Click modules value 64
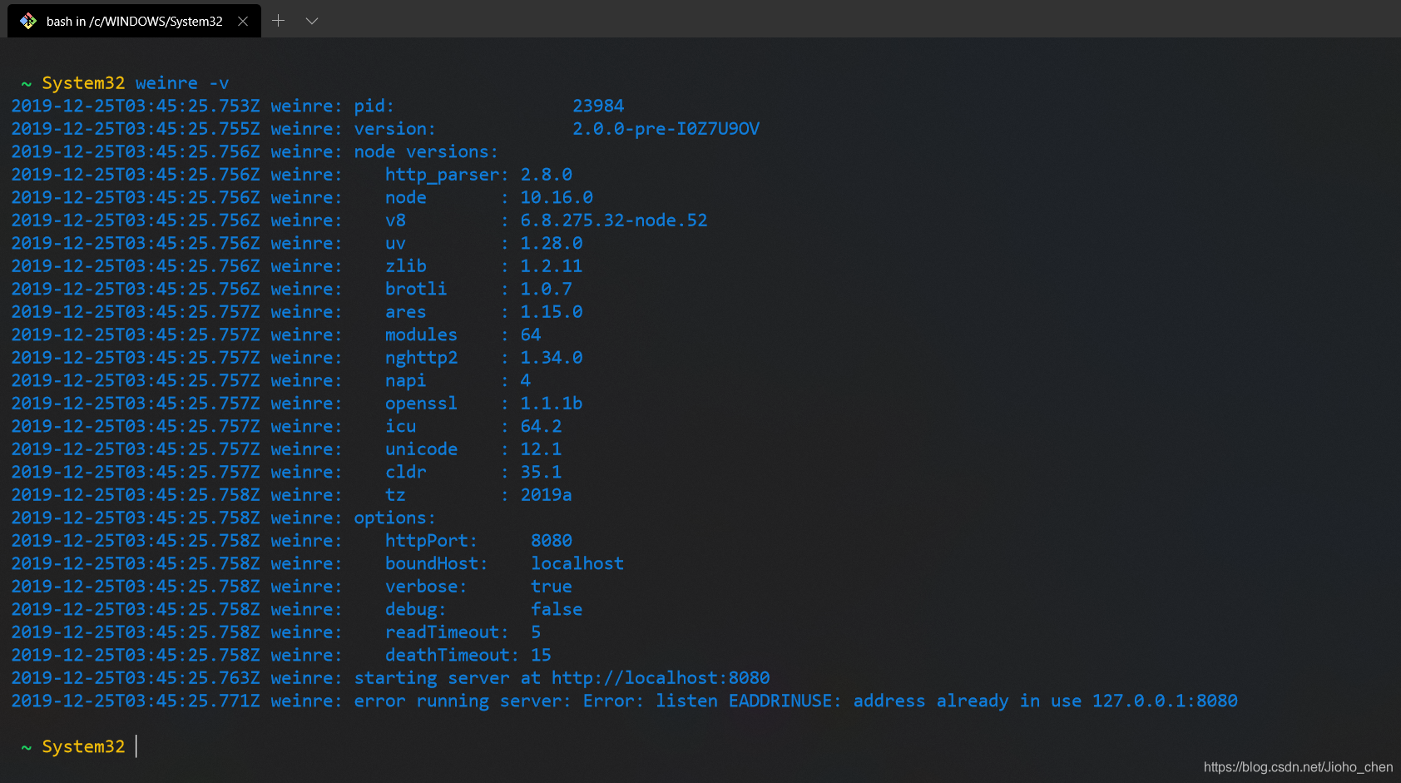The width and height of the screenshot is (1401, 783). tap(531, 335)
